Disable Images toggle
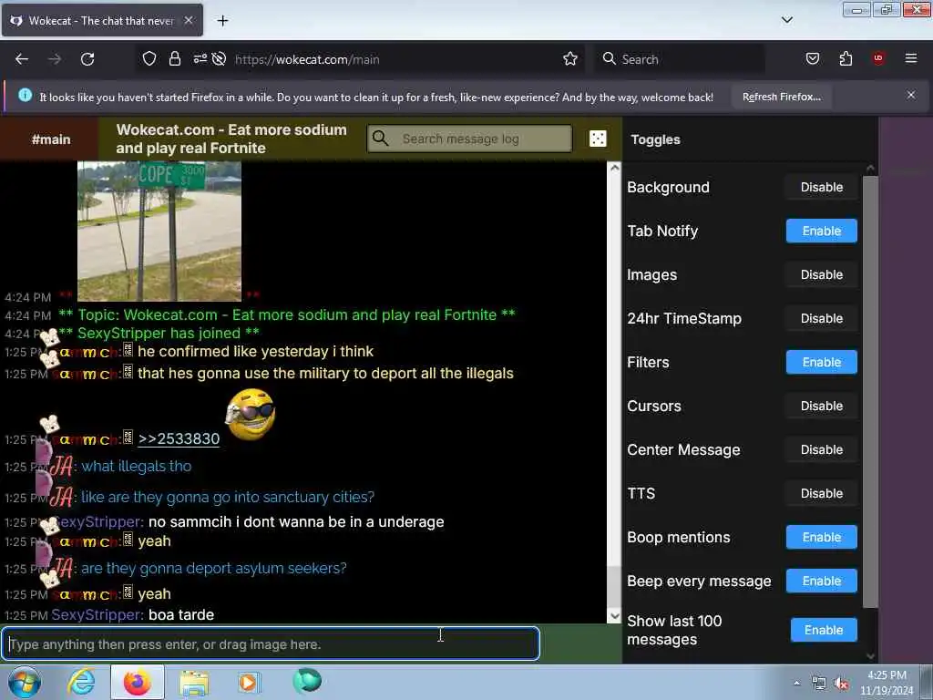Viewport: 933px width, 700px height. click(821, 274)
